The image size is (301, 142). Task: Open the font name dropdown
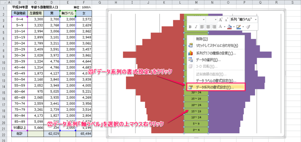tap(203, 20)
